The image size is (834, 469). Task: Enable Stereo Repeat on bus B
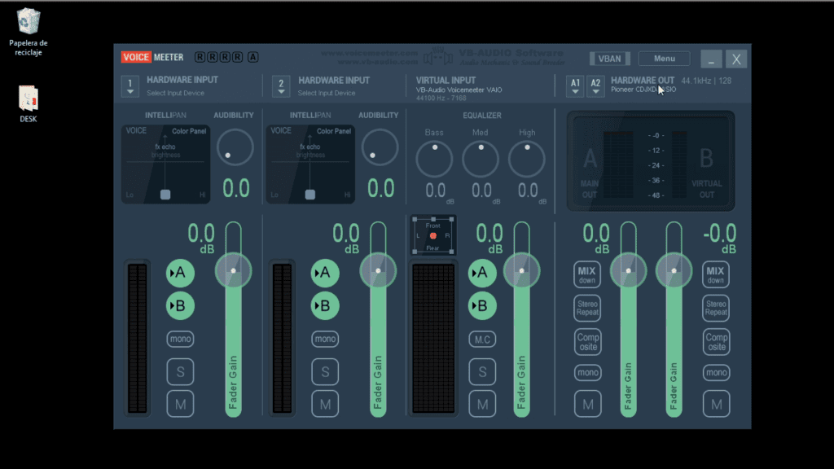[x=716, y=308]
